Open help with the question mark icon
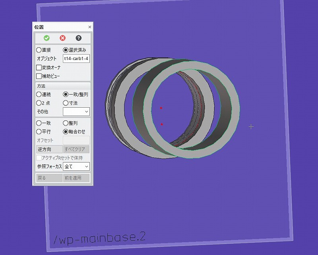The width and height of the screenshot is (318, 255). click(78, 38)
